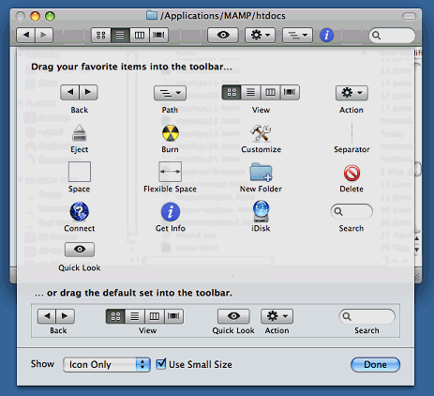Click the blue Get Info icon in toolbar
Viewport: 434px width, 396px height.
(x=326, y=35)
